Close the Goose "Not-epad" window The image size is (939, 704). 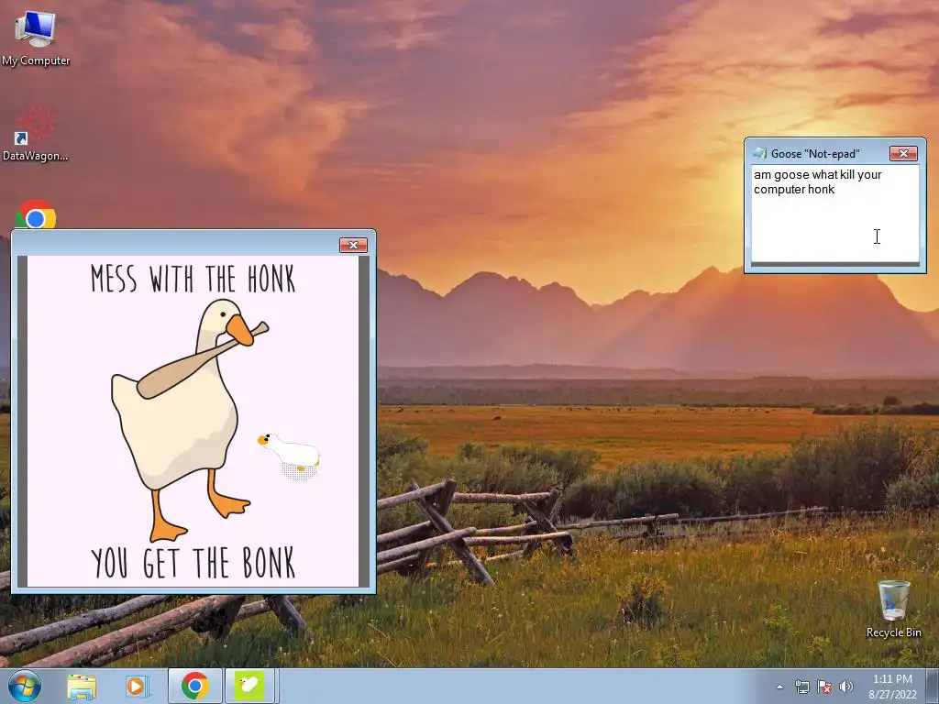click(x=903, y=154)
